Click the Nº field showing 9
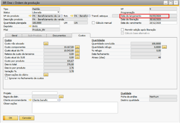180x123 pixels. point(163,9)
